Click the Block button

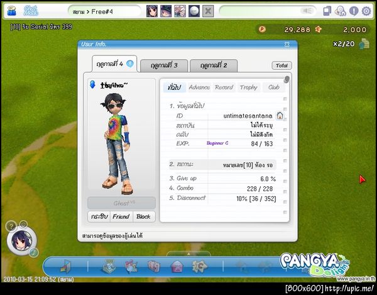pos(143,216)
